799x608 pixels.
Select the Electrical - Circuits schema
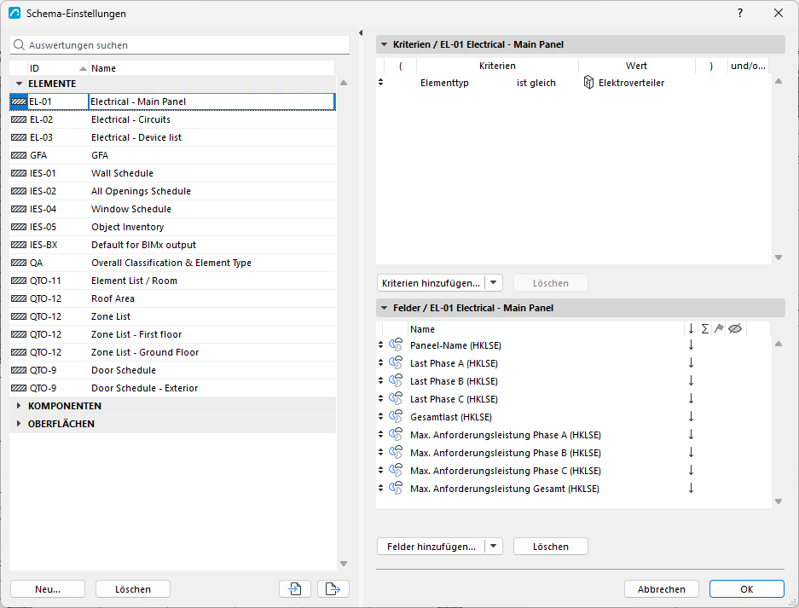(173, 119)
